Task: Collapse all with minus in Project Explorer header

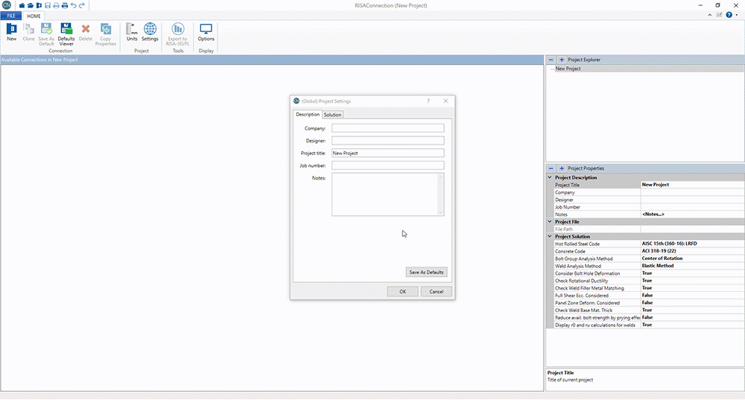Action: click(x=551, y=60)
